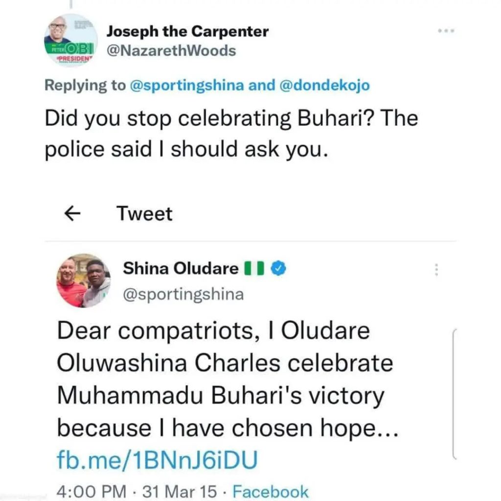Click the Facebook source link
This screenshot has width=501, height=501.
(x=270, y=492)
